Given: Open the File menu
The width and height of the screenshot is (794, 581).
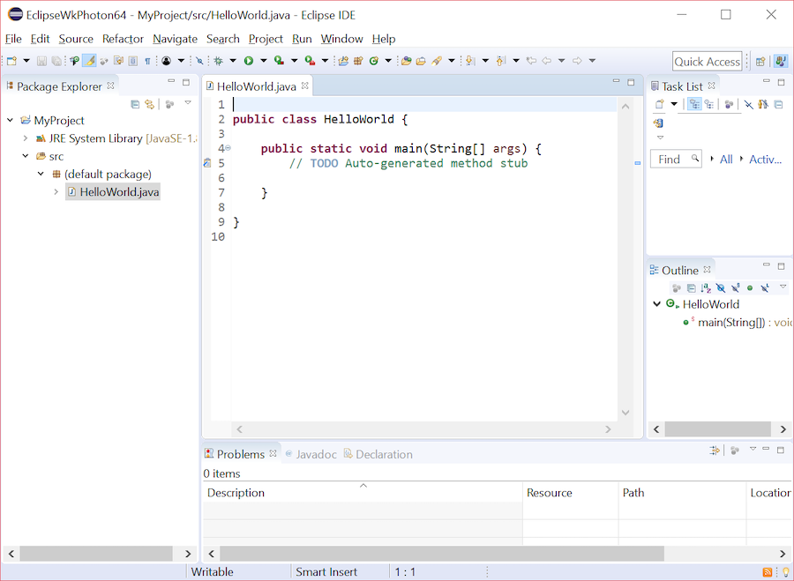Looking at the screenshot, I should coord(13,39).
